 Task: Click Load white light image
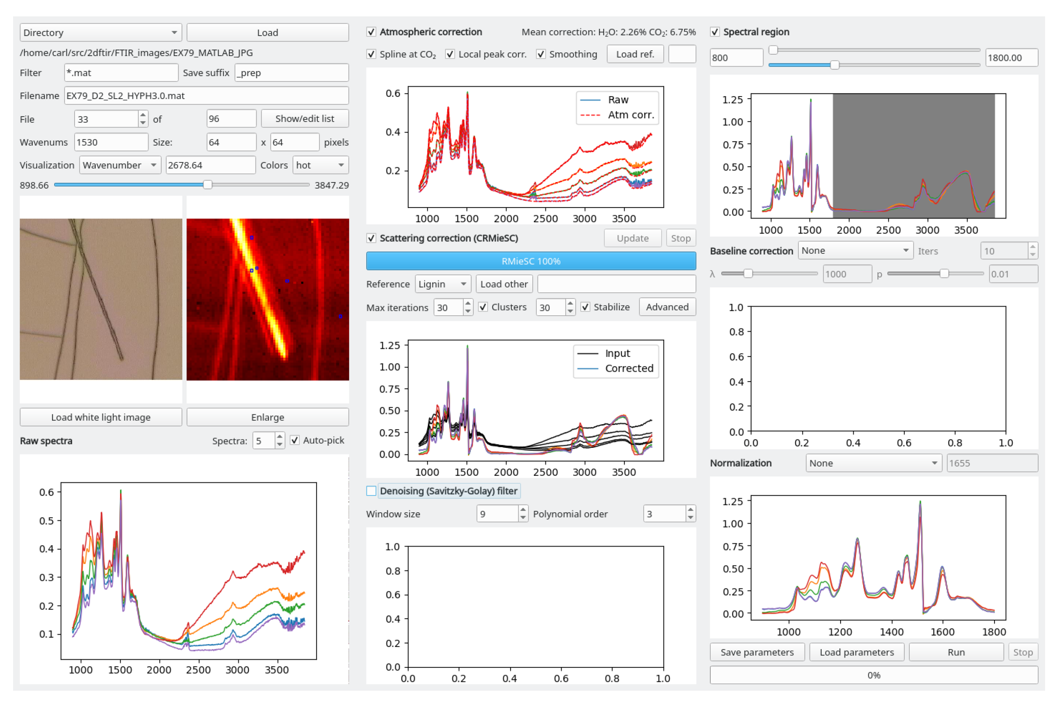[101, 417]
